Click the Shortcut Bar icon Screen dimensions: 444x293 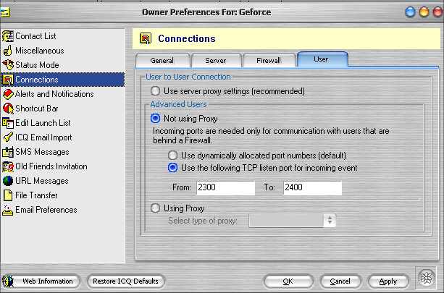8,109
